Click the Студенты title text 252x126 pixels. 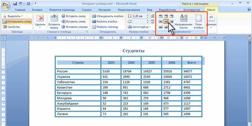[x=133, y=51]
